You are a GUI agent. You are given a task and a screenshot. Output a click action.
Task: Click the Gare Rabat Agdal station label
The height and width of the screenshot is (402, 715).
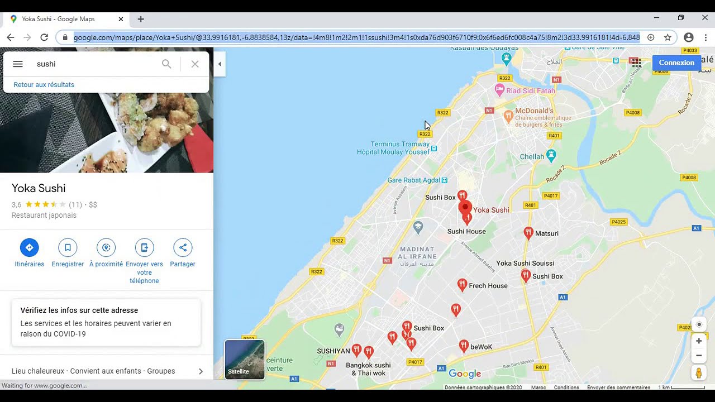(x=414, y=180)
